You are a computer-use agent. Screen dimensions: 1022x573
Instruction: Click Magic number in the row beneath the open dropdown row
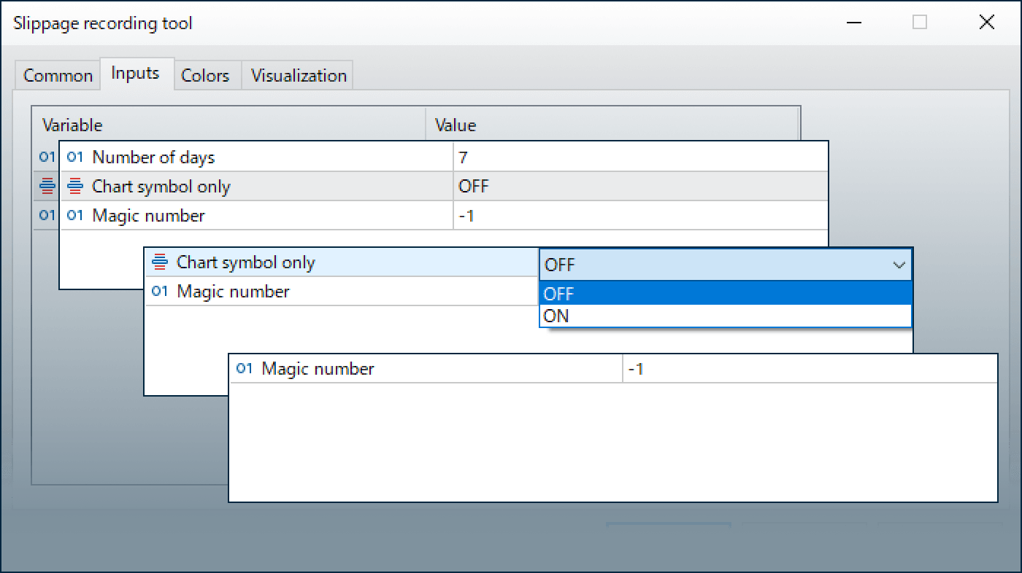click(x=234, y=292)
